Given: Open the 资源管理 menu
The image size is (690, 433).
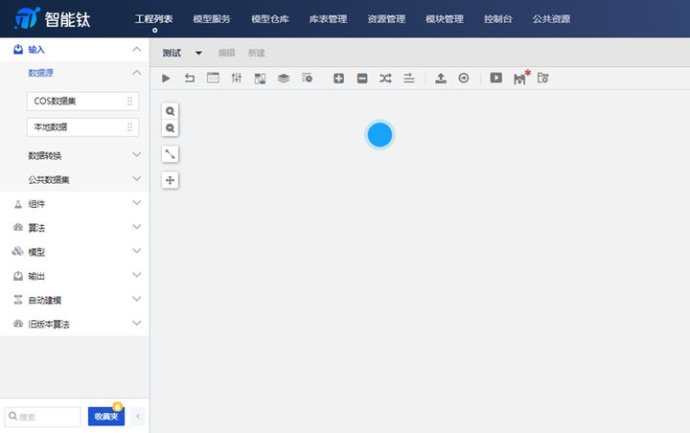Looking at the screenshot, I should 386,19.
